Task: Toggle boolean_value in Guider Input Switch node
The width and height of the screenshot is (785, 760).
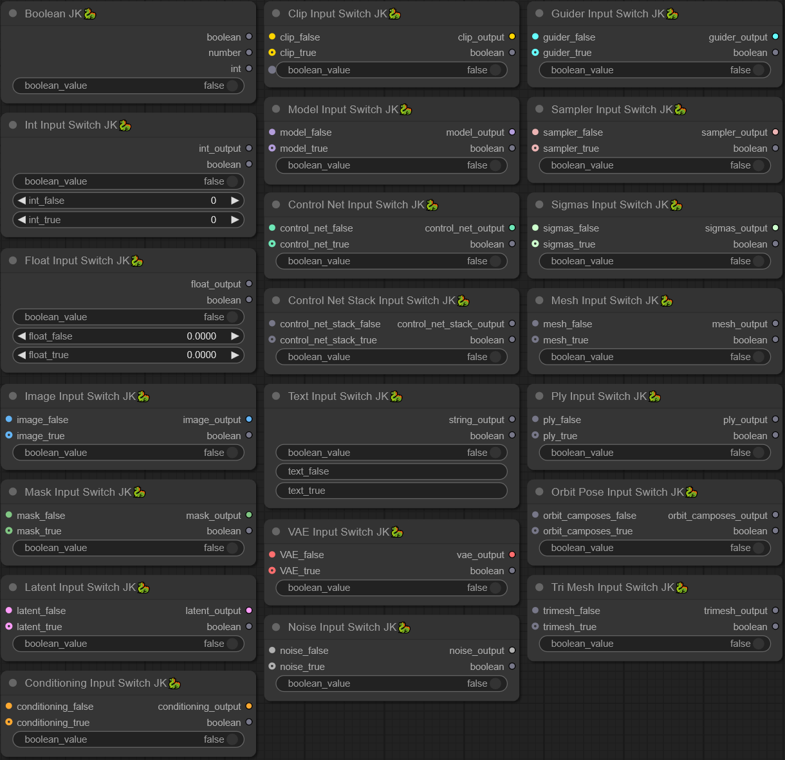Action: [x=655, y=70]
